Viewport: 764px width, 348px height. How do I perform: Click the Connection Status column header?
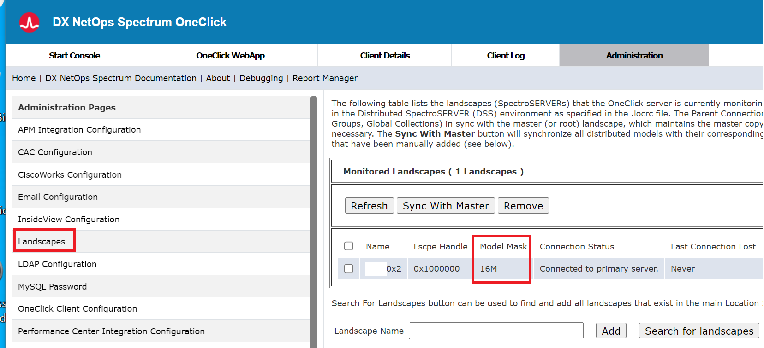pyautogui.click(x=577, y=247)
